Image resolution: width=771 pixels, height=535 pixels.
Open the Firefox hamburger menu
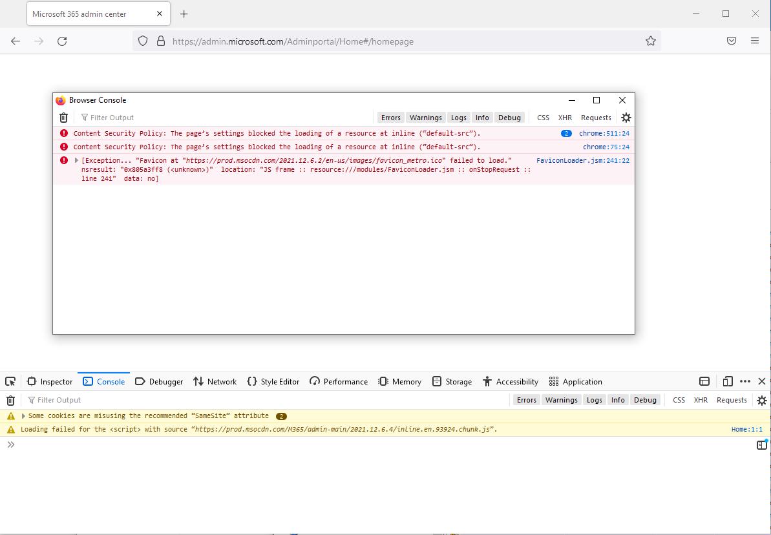(754, 40)
